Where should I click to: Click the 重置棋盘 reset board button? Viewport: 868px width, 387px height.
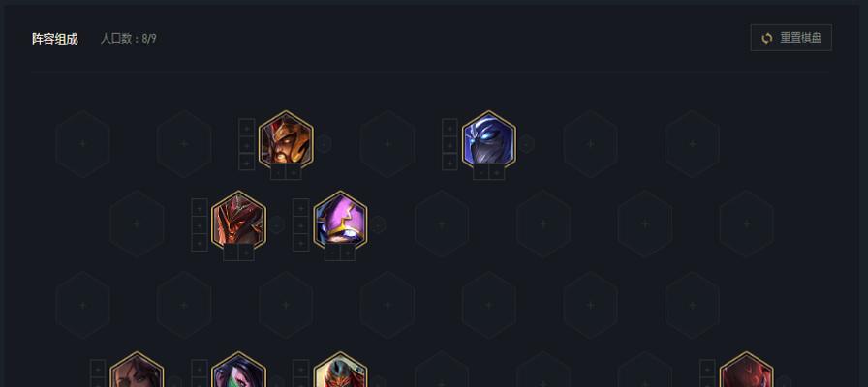point(790,38)
